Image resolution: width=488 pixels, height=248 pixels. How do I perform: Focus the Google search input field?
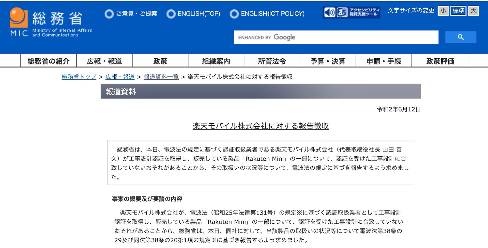[336, 37]
